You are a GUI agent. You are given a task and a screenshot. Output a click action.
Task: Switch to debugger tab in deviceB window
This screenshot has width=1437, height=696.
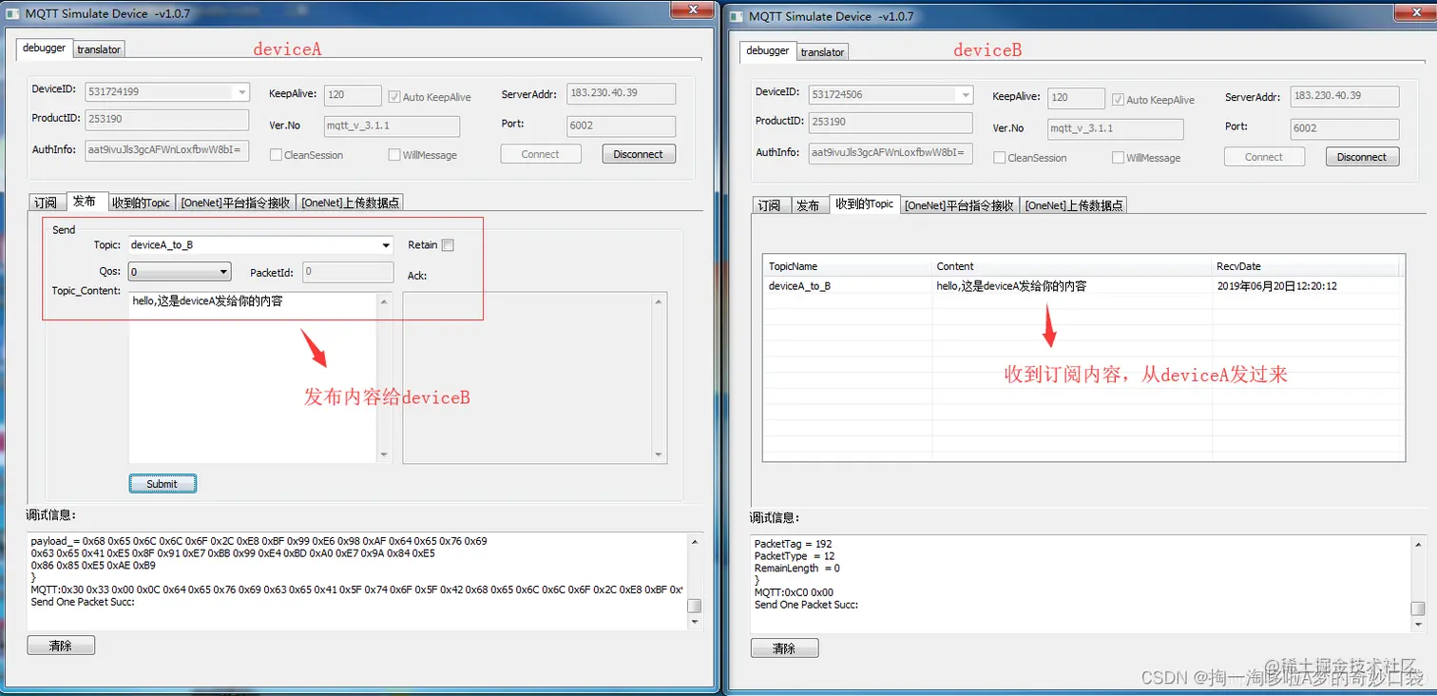pyautogui.click(x=767, y=50)
